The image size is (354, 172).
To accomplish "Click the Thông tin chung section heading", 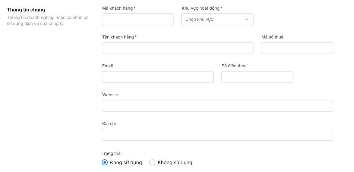I will 26,10.
